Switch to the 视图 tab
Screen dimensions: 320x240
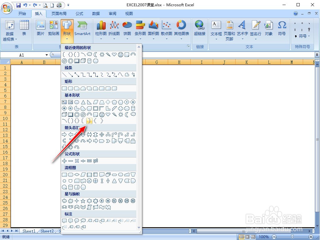coord(129,14)
